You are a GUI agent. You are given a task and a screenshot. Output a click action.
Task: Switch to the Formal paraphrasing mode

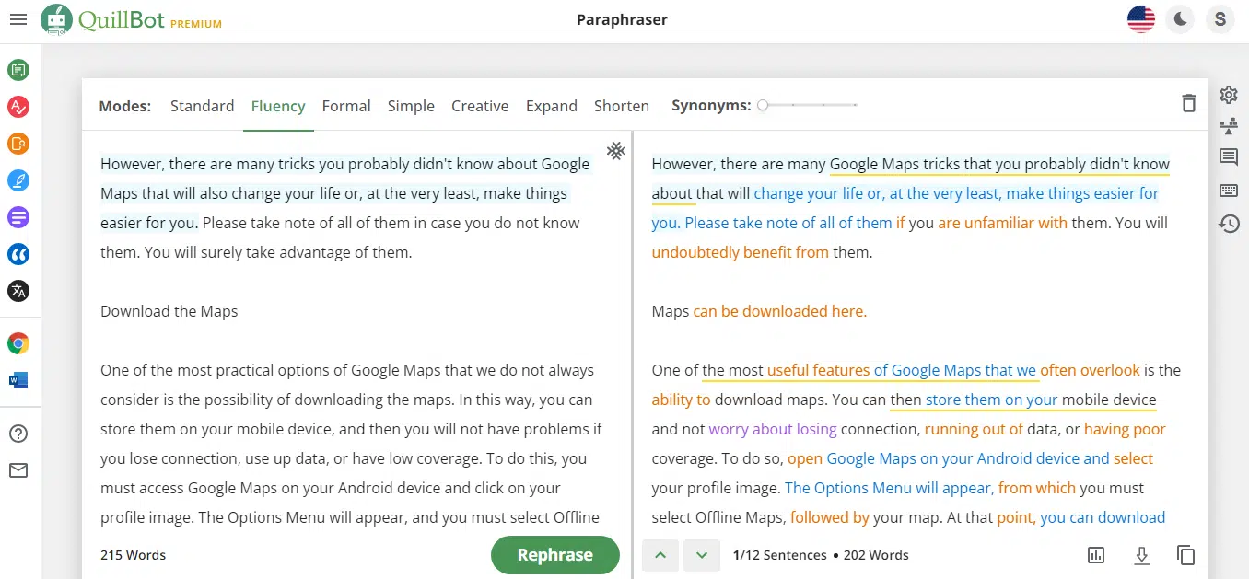(x=346, y=106)
